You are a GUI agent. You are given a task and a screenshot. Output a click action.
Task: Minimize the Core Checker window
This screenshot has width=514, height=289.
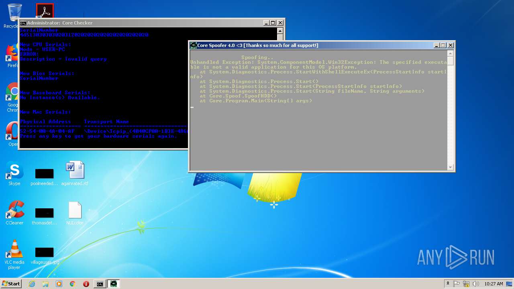[266, 23]
